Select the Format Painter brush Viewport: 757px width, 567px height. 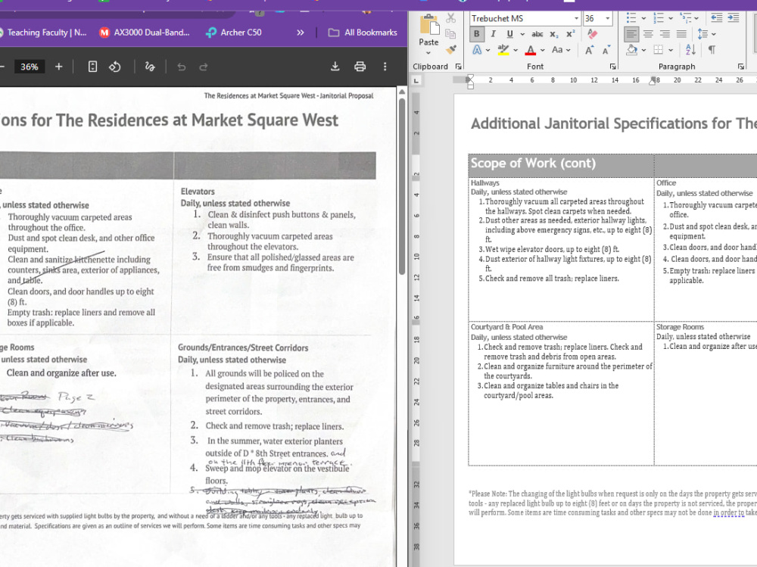point(451,49)
